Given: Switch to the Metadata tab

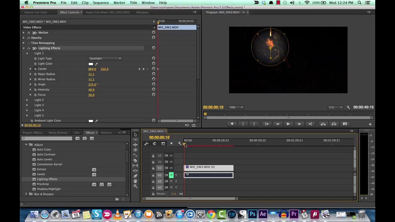Looking at the screenshot, I should (x=142, y=12).
